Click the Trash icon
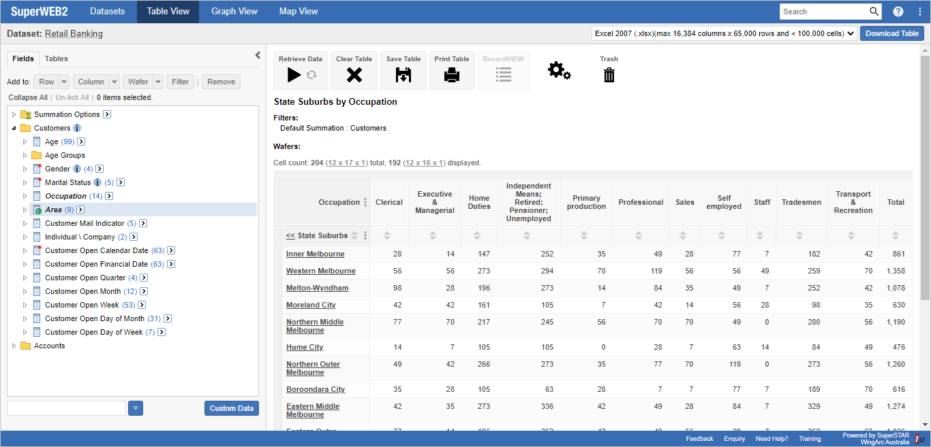 click(609, 75)
